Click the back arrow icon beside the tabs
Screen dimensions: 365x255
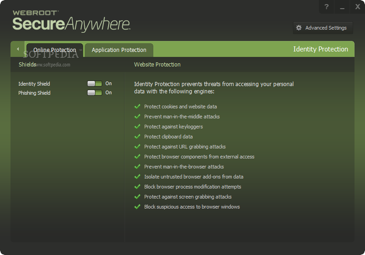18,49
